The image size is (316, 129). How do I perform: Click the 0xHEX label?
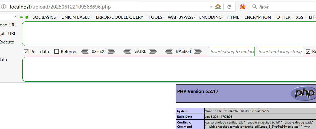[x=98, y=51]
